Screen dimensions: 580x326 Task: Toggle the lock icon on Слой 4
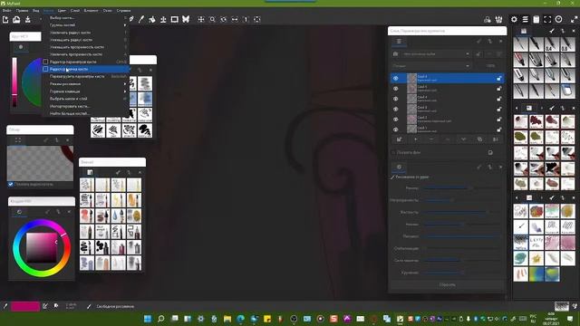tap(499, 99)
